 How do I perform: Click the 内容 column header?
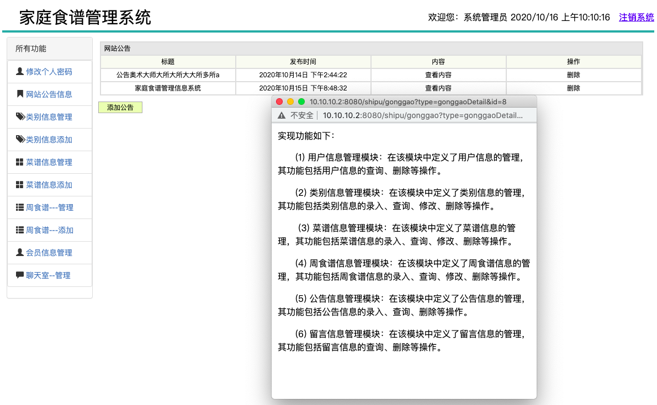(x=438, y=62)
